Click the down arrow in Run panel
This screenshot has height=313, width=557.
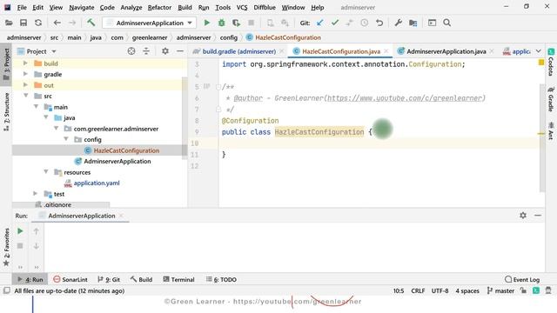point(37,246)
